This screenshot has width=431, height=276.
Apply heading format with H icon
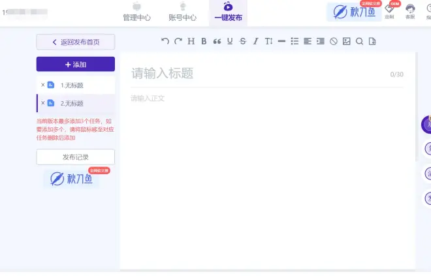coord(191,41)
